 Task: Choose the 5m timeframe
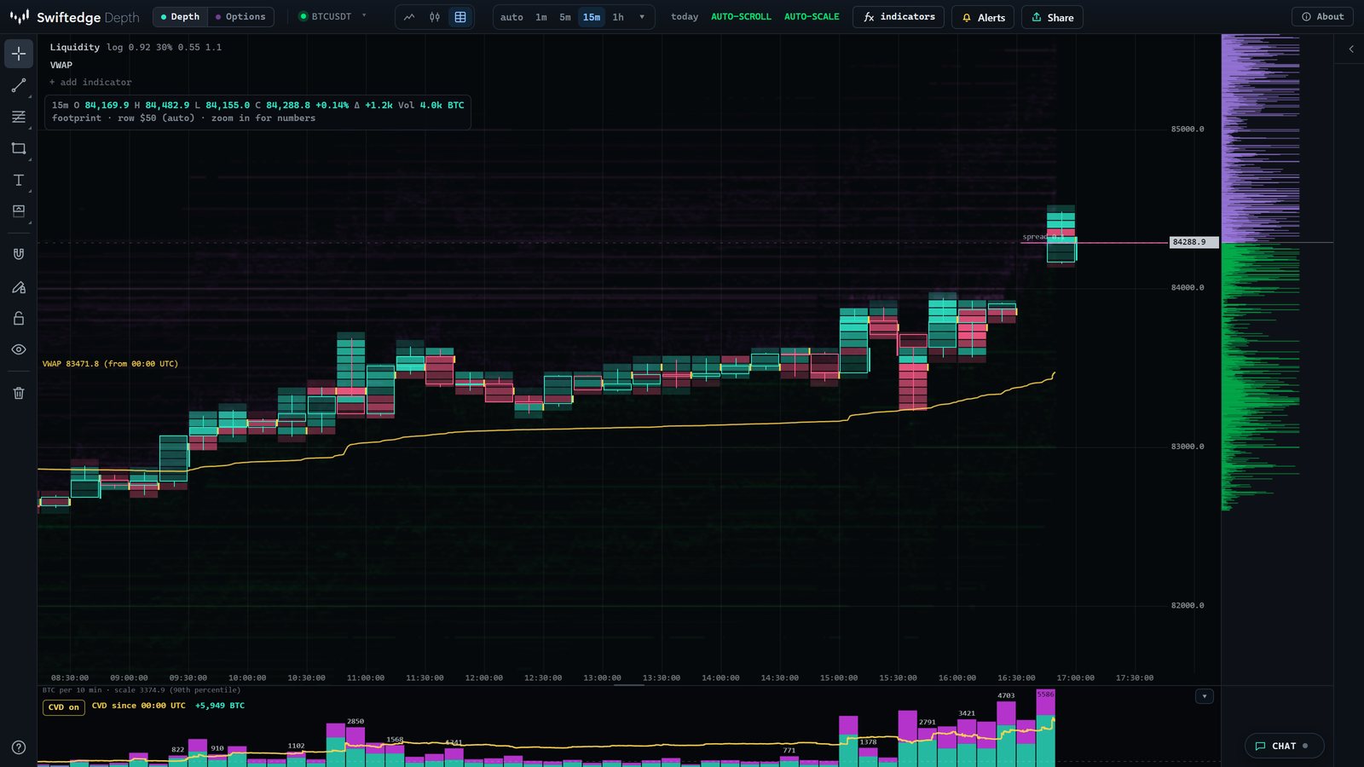click(565, 17)
